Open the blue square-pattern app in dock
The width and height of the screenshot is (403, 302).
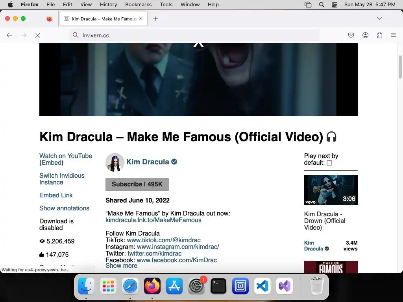(240, 286)
